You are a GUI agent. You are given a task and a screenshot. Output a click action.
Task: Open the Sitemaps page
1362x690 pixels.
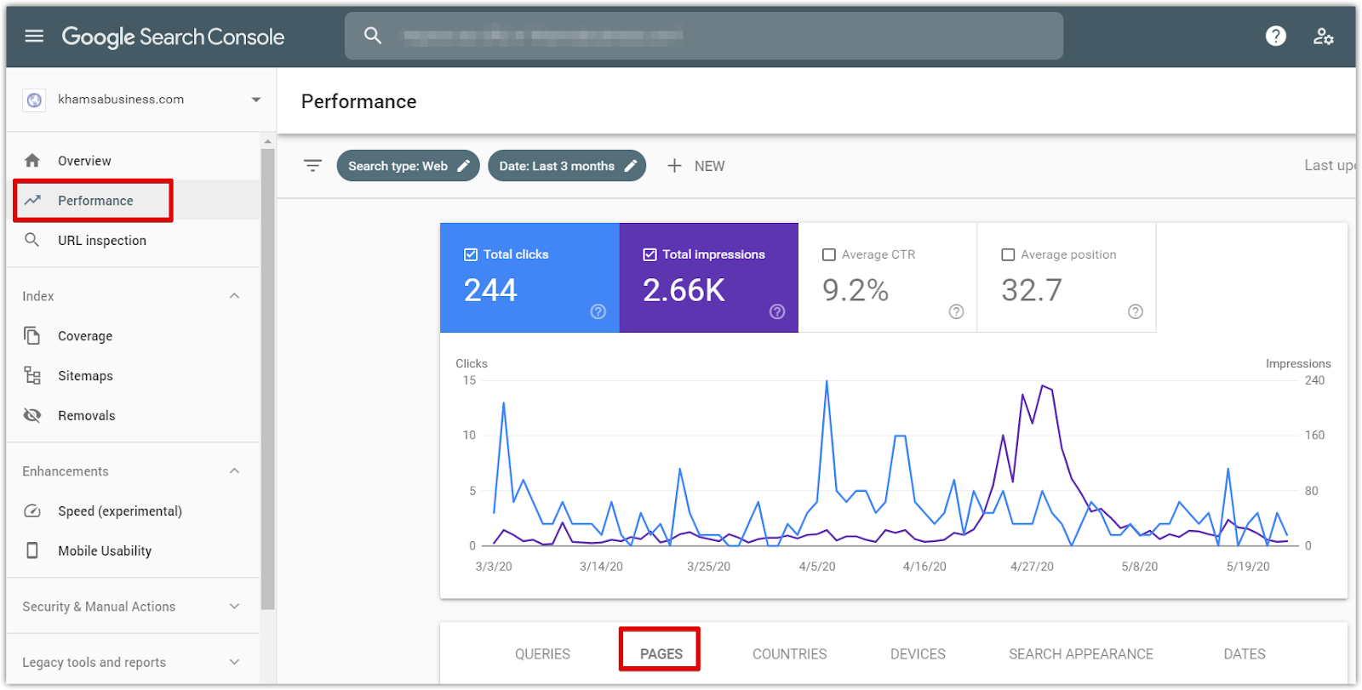[85, 376]
